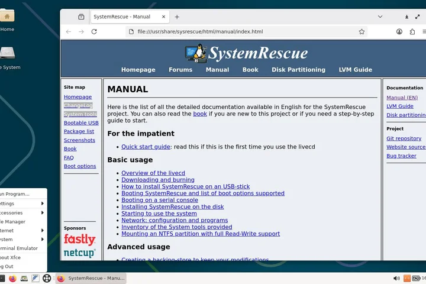Expand the Settings submenu arrow

pos(43,204)
